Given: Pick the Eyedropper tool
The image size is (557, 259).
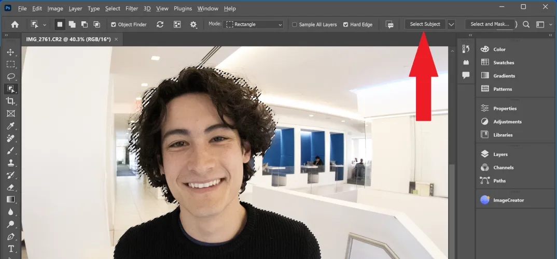Looking at the screenshot, I should point(10,126).
